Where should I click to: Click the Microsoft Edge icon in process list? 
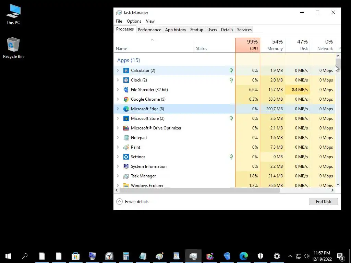click(x=126, y=109)
